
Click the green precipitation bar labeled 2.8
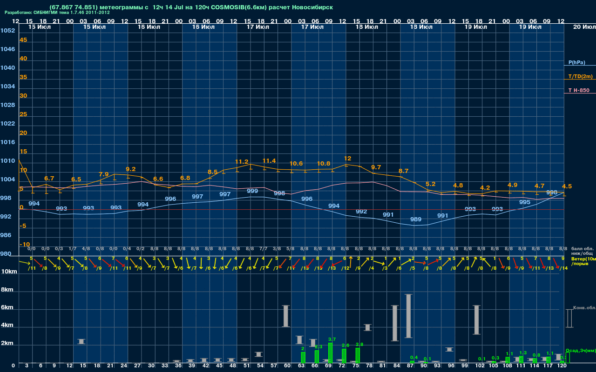358,355
